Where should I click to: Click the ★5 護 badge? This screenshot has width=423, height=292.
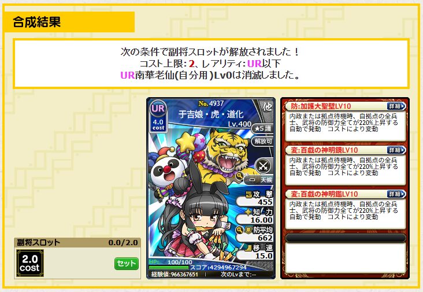(262, 128)
